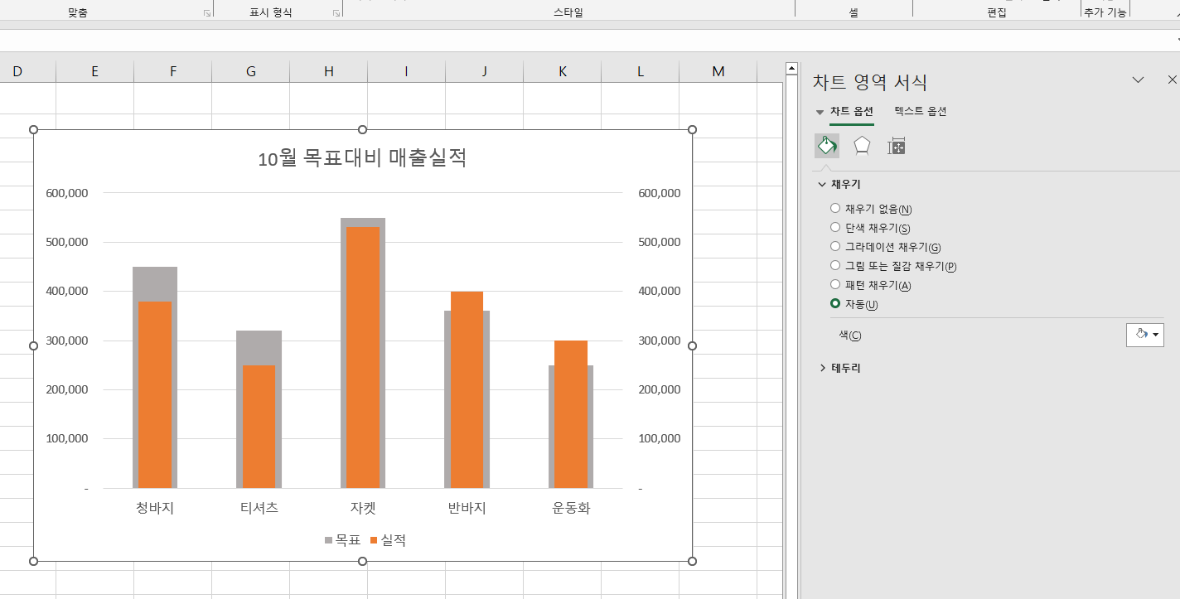This screenshot has width=1180, height=599.
Task: Collapse the 채우기 section
Action: pyautogui.click(x=822, y=184)
